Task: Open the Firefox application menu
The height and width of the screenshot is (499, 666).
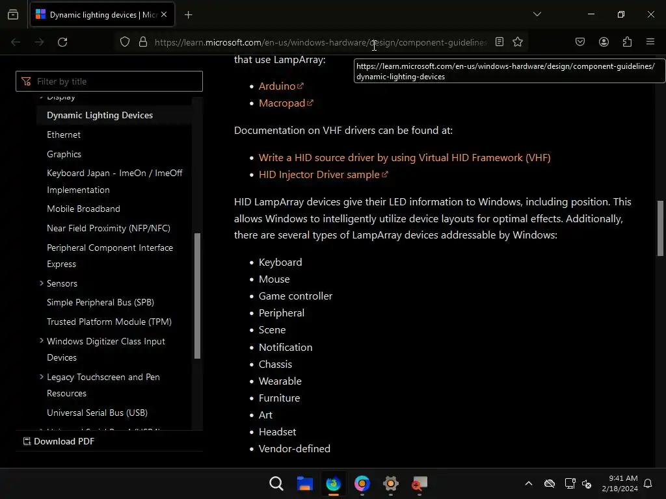Action: point(650,42)
